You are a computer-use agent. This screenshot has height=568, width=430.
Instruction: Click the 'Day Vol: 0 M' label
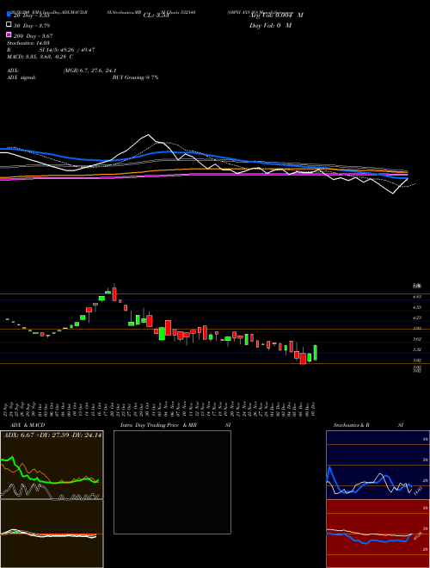point(270,25)
